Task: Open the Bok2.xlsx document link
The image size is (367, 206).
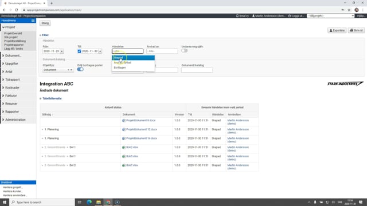Action: 132,148
